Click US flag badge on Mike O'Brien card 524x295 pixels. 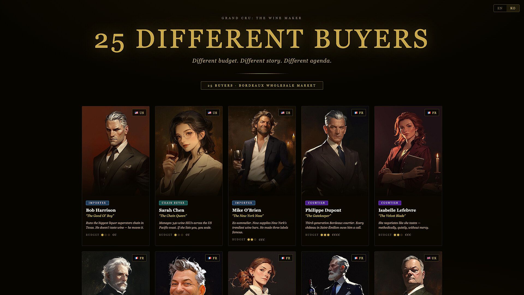[285, 113]
